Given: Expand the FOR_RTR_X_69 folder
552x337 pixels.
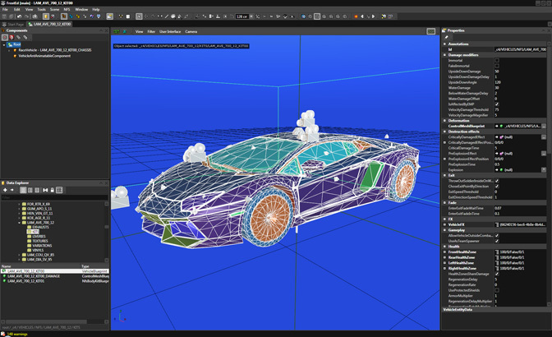Looking at the screenshot, I should coord(20,204).
